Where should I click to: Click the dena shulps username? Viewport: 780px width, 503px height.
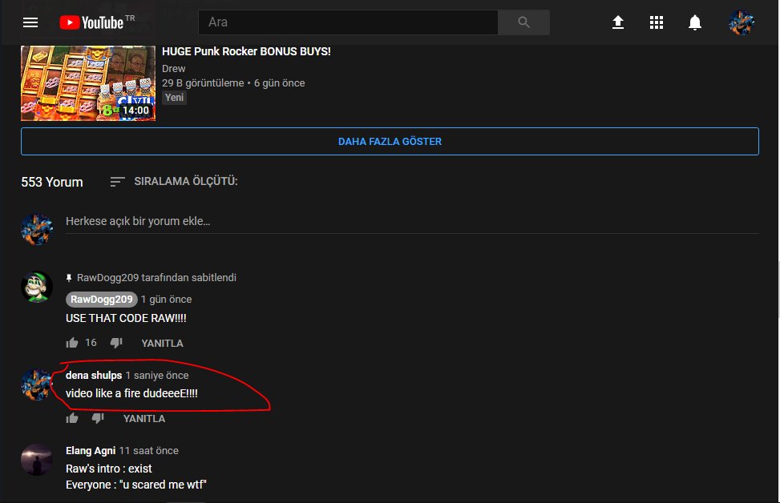click(x=94, y=376)
